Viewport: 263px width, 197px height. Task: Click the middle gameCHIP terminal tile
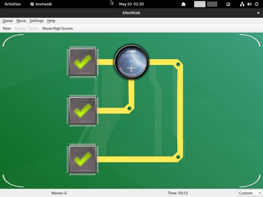(x=83, y=111)
